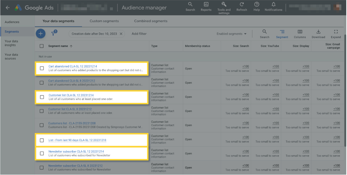Check Cart abandoned CLA-SL 12 20231214 row

tap(42, 68)
